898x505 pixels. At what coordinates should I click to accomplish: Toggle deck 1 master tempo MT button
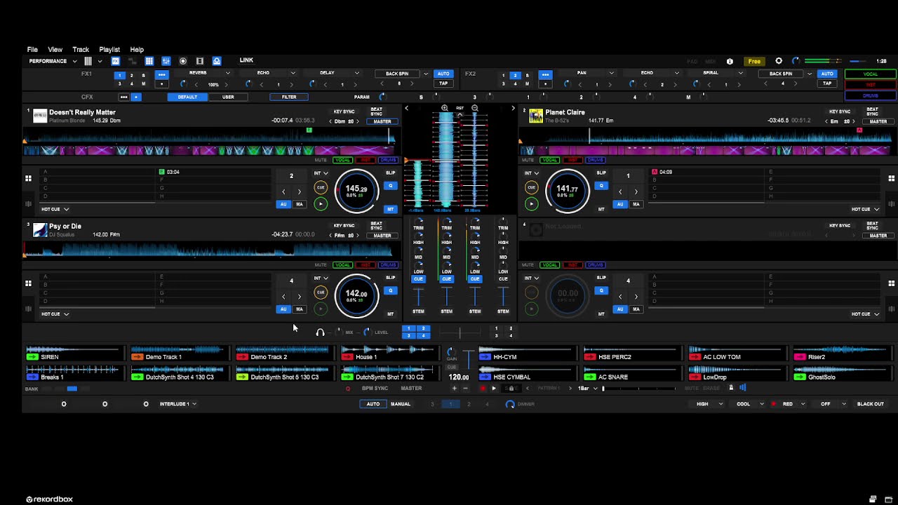[x=391, y=209]
